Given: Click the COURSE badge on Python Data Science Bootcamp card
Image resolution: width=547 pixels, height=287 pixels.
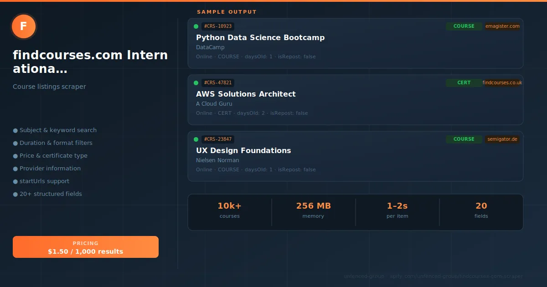Looking at the screenshot, I should pyautogui.click(x=464, y=26).
